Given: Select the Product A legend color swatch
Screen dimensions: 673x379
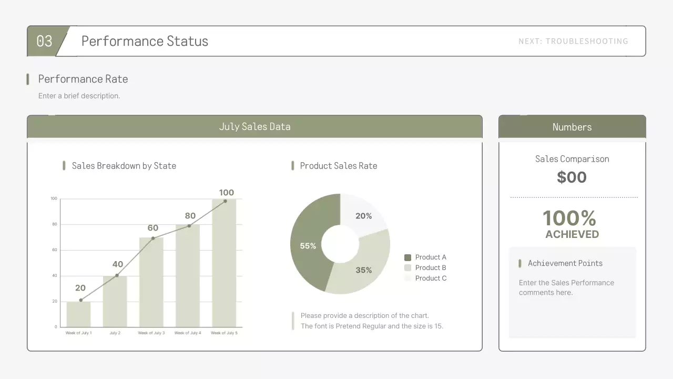Looking at the screenshot, I should pyautogui.click(x=407, y=257).
